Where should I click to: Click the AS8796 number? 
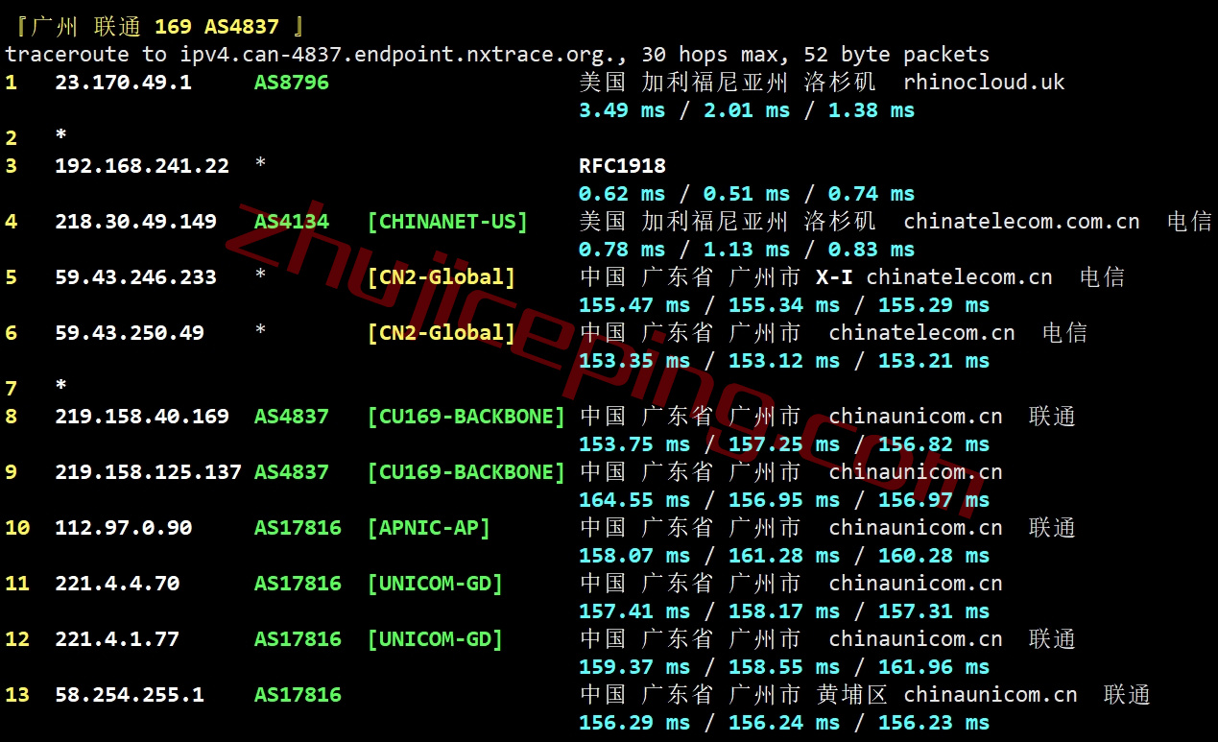[x=292, y=83]
